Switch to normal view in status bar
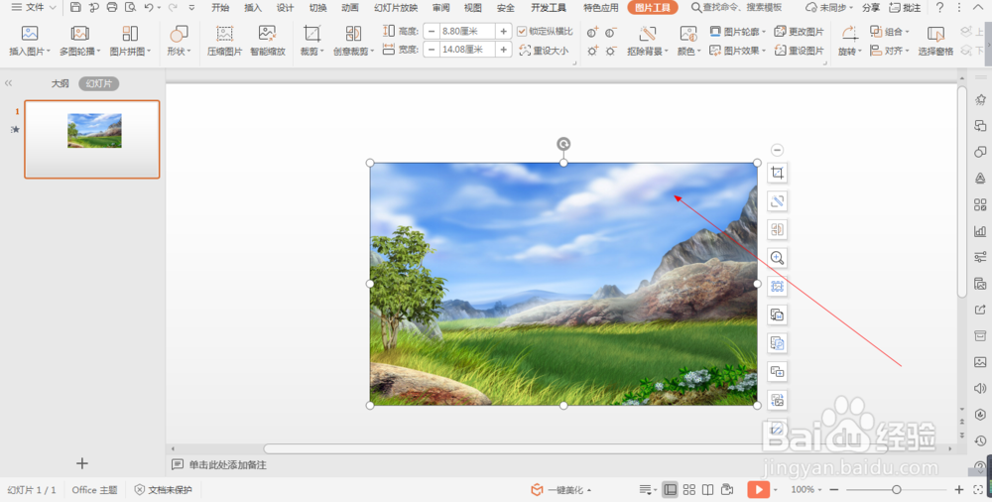This screenshot has width=992, height=502. coord(670,489)
